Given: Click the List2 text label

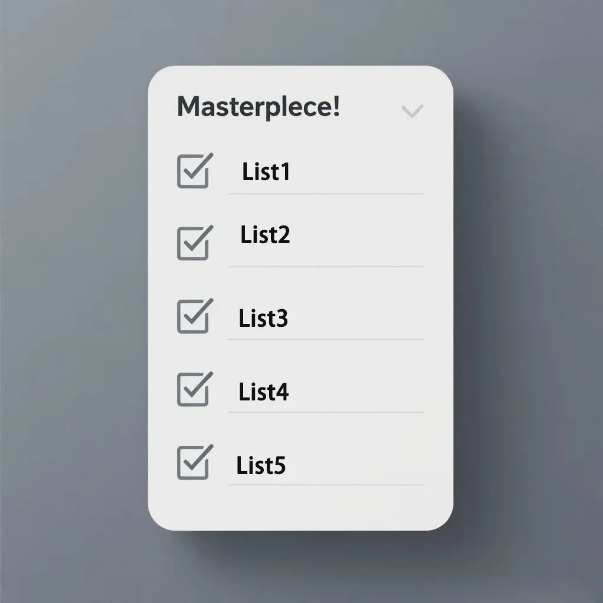Looking at the screenshot, I should [x=265, y=235].
